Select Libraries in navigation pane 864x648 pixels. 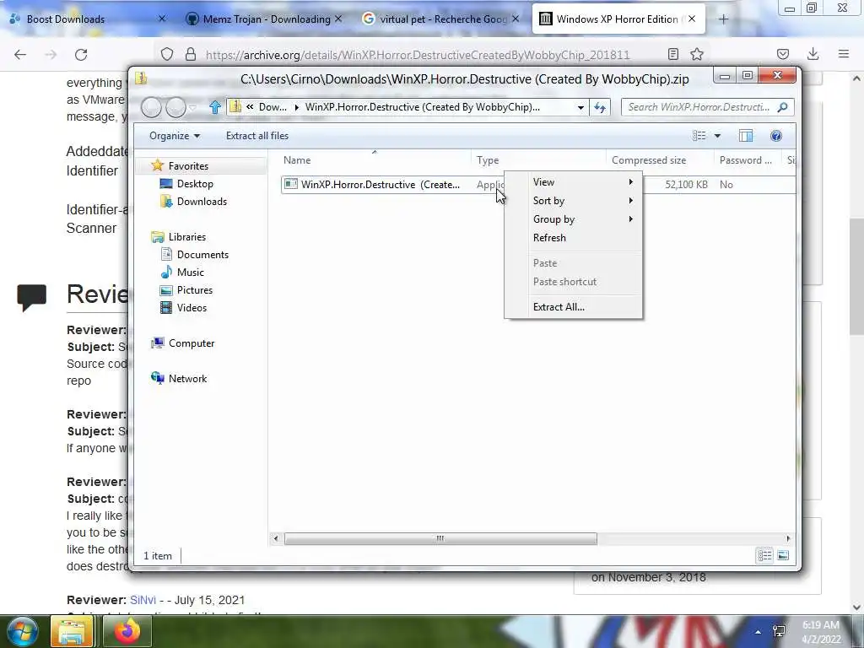point(186,237)
